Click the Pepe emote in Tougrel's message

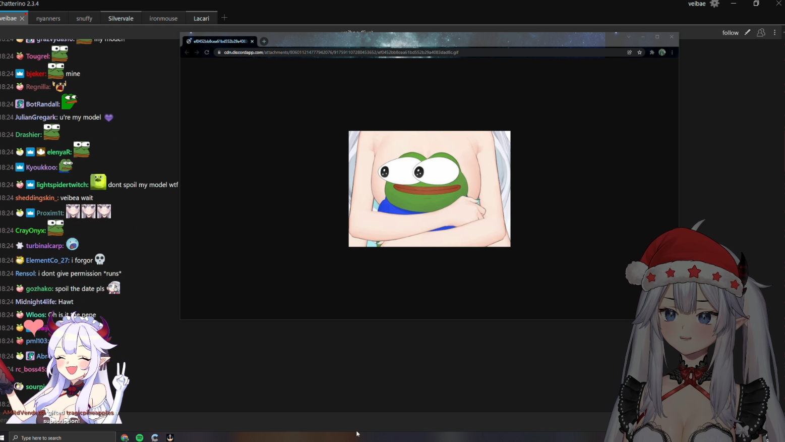[59, 53]
